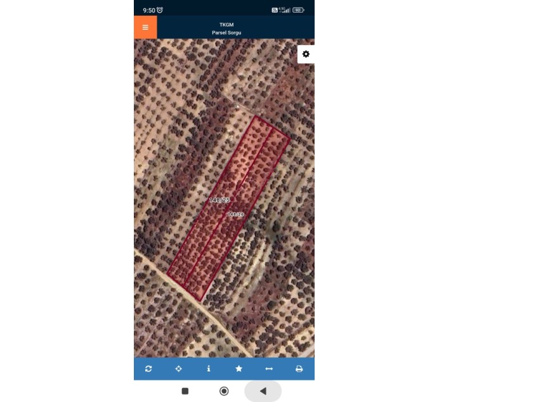This screenshot has height=402, width=536.
Task: Open the orange hamburger menu
Action: pos(145,27)
